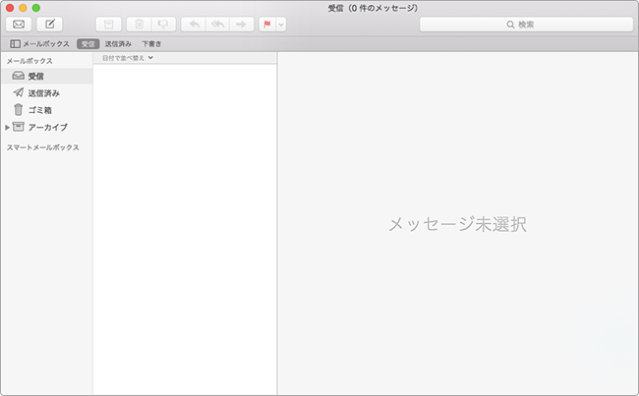Expand the アーカイブ folder disclosure triangle

pos(7,127)
